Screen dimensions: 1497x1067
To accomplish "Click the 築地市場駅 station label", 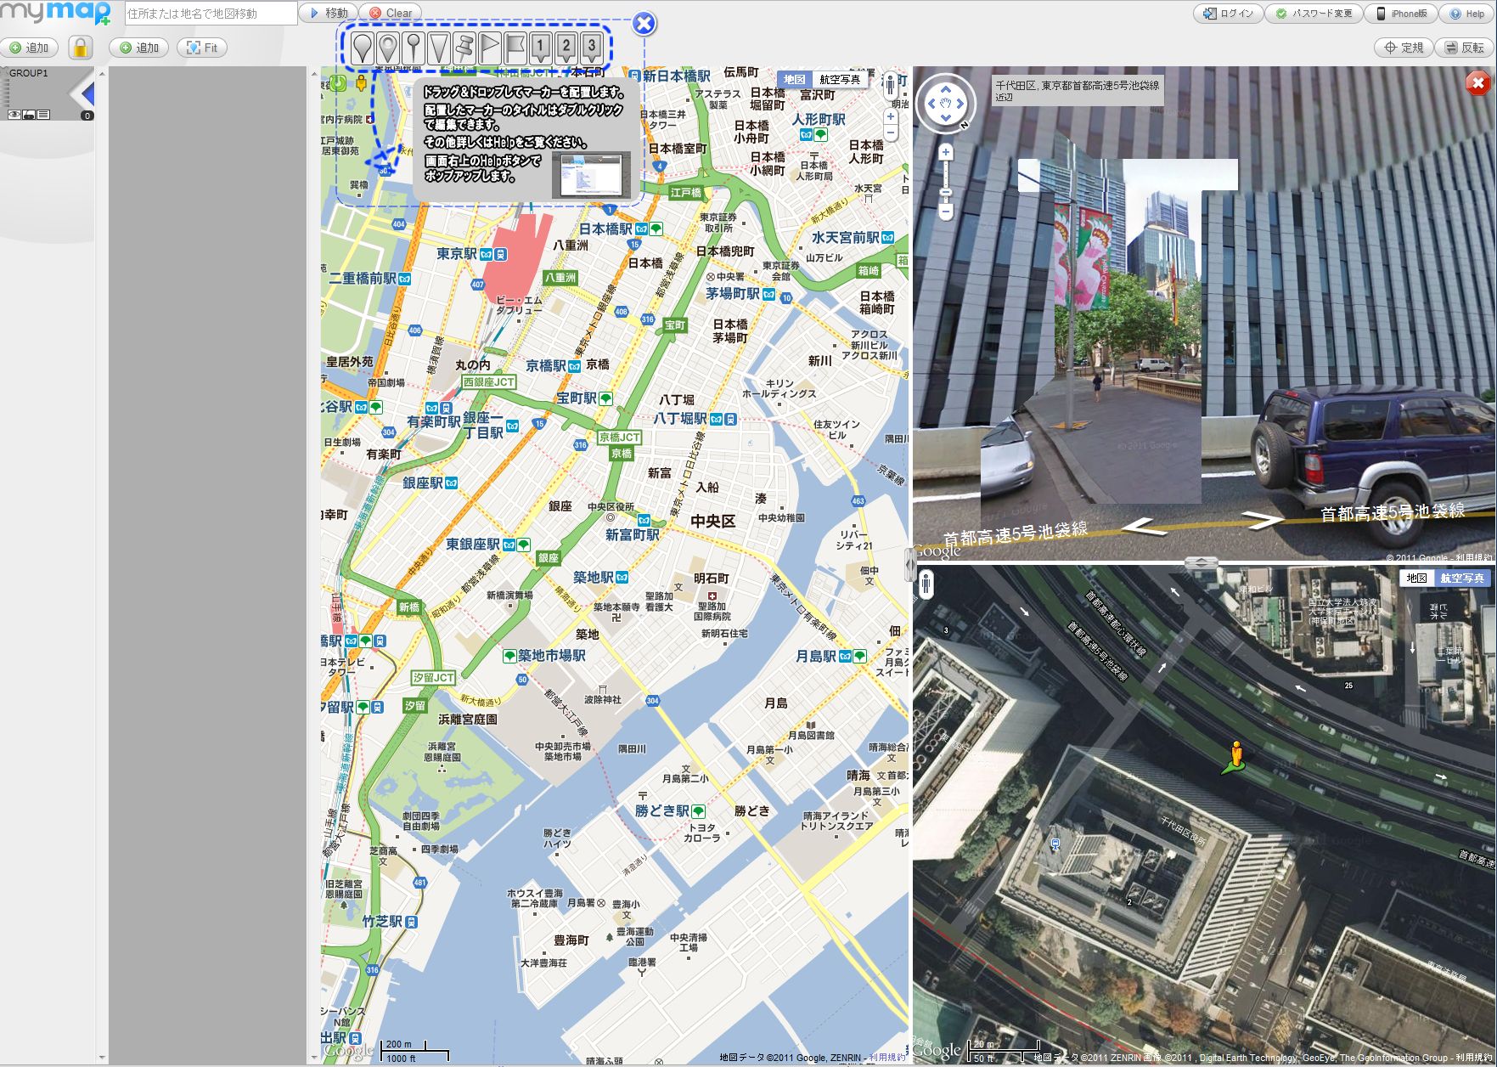I will (552, 655).
